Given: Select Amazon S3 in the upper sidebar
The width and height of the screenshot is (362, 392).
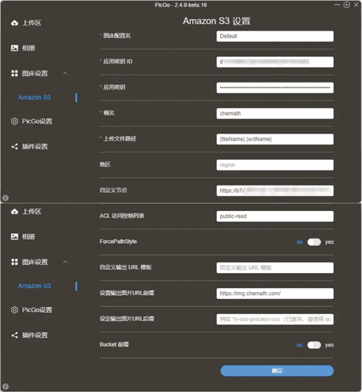Looking at the screenshot, I should [x=34, y=97].
